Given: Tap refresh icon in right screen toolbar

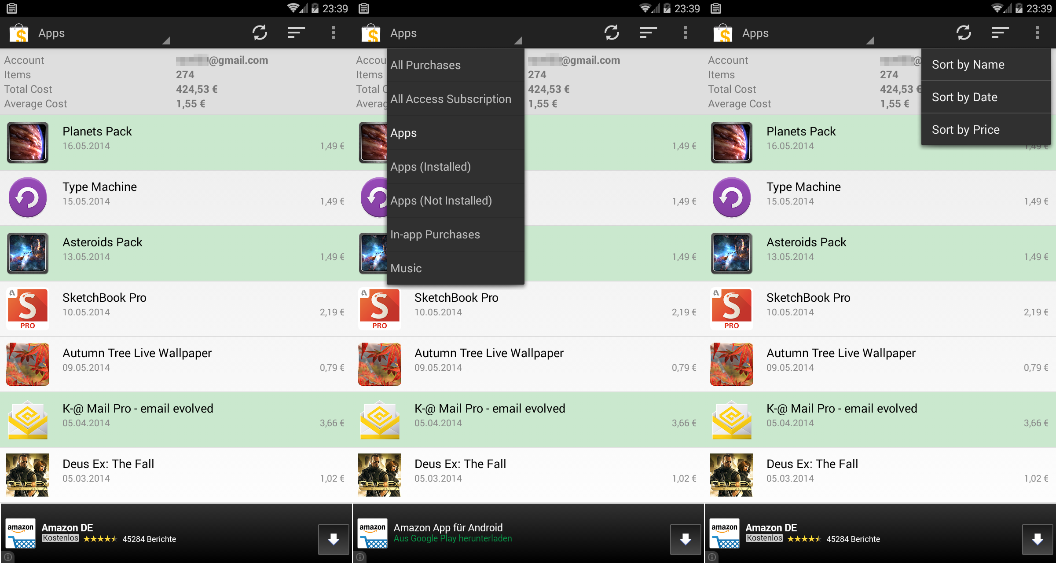Looking at the screenshot, I should point(964,33).
